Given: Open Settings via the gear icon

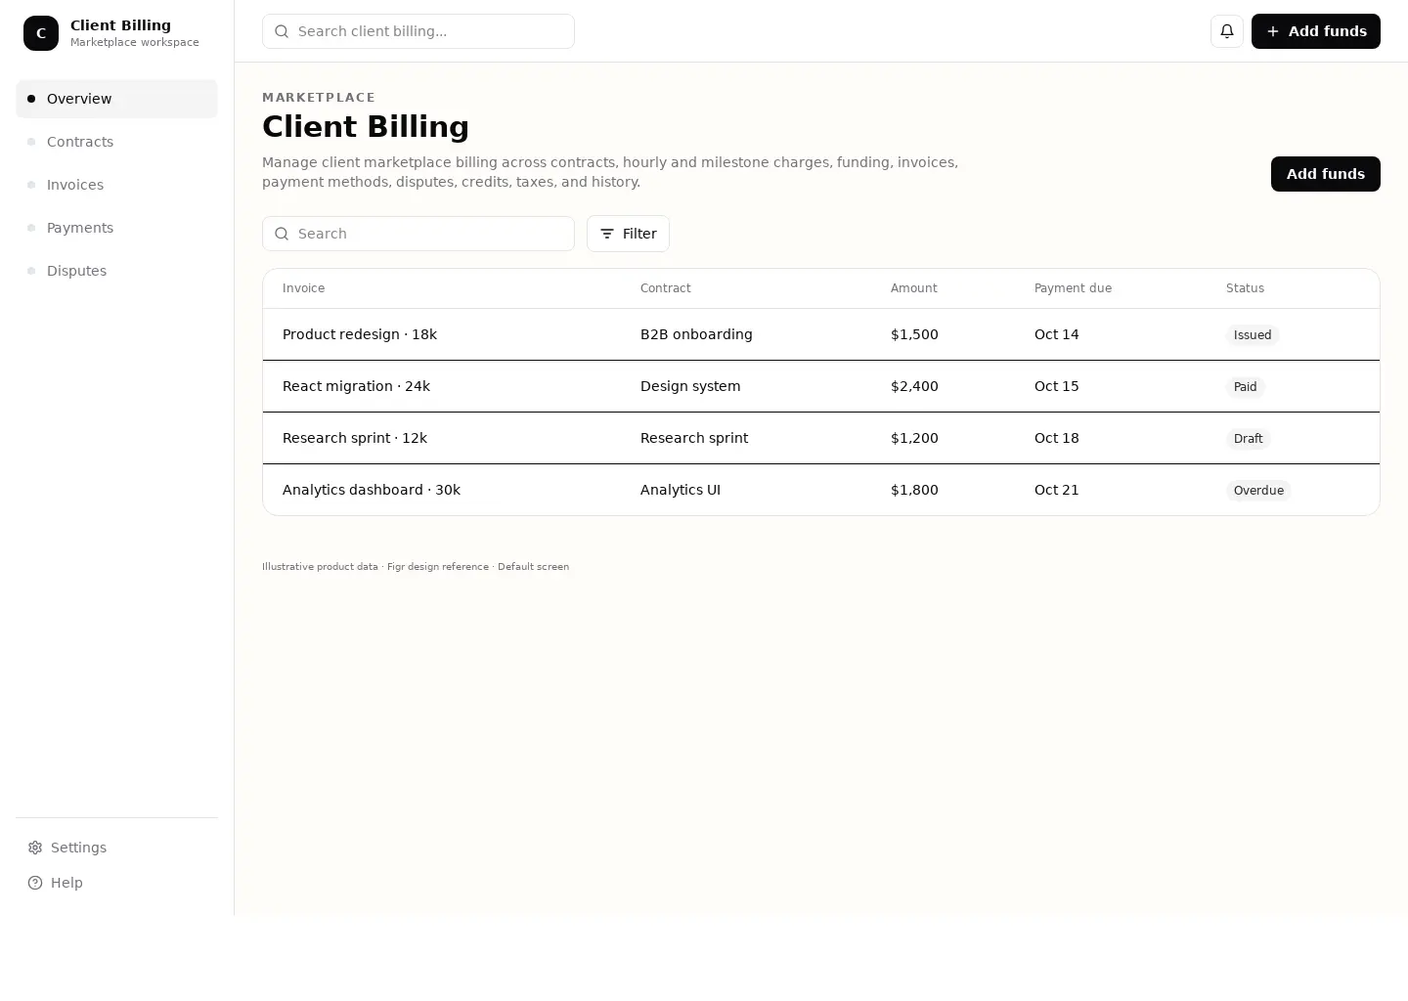Looking at the screenshot, I should pos(35,848).
